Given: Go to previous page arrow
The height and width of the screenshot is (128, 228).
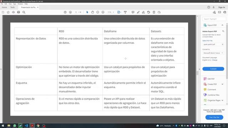Looking at the screenshot, I should (65, 12).
